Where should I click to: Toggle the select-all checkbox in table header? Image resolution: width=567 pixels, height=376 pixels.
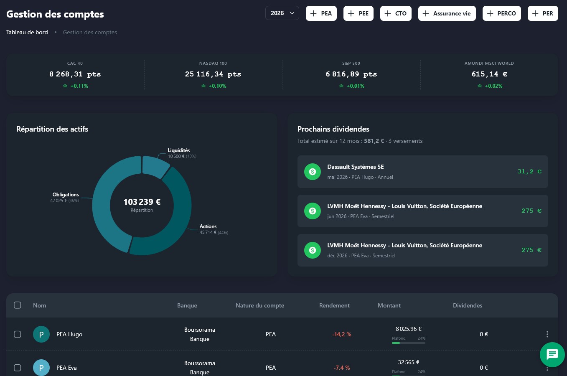click(x=18, y=305)
